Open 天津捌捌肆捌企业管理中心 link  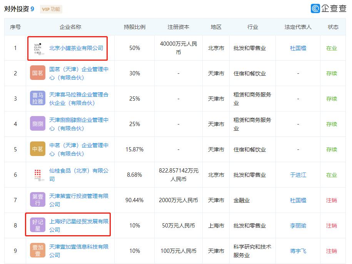click(79, 124)
